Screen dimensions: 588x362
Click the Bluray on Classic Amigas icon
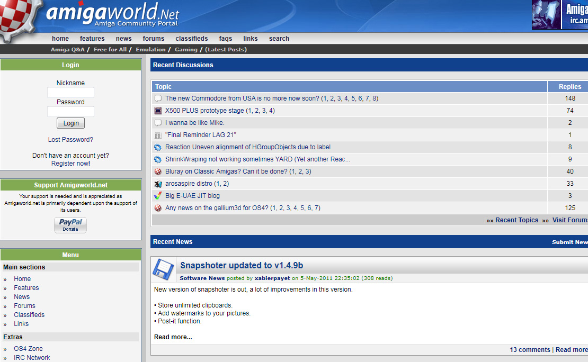click(x=158, y=171)
